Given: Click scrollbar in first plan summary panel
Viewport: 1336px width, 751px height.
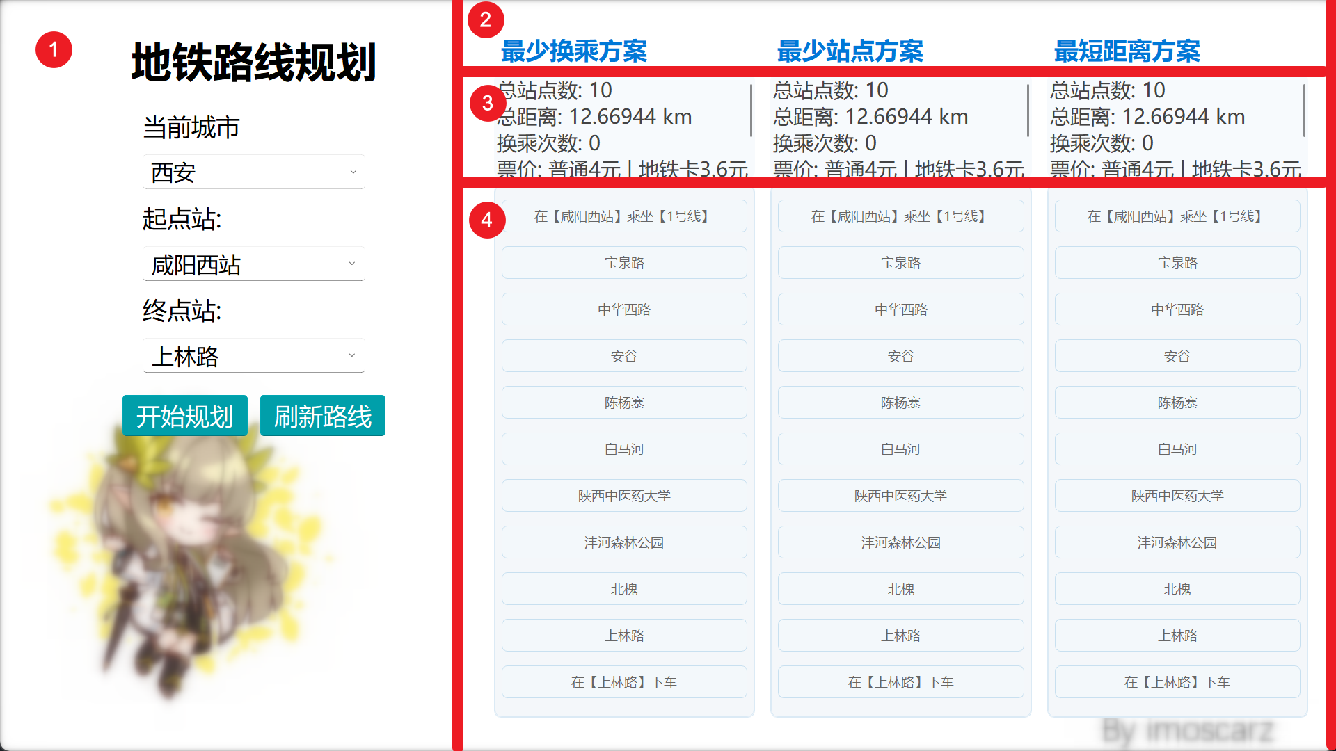Looking at the screenshot, I should click(x=751, y=111).
